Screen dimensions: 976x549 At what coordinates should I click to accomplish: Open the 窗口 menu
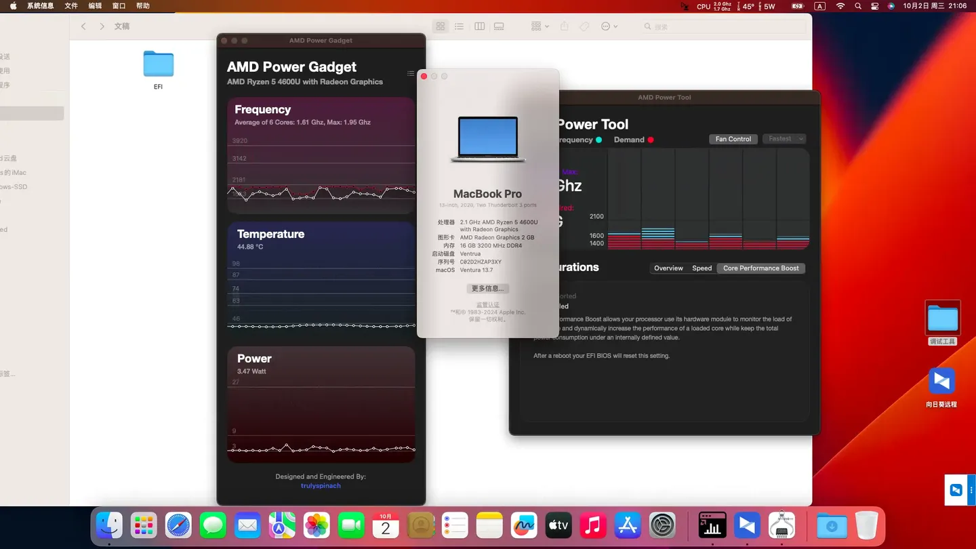[x=119, y=6]
